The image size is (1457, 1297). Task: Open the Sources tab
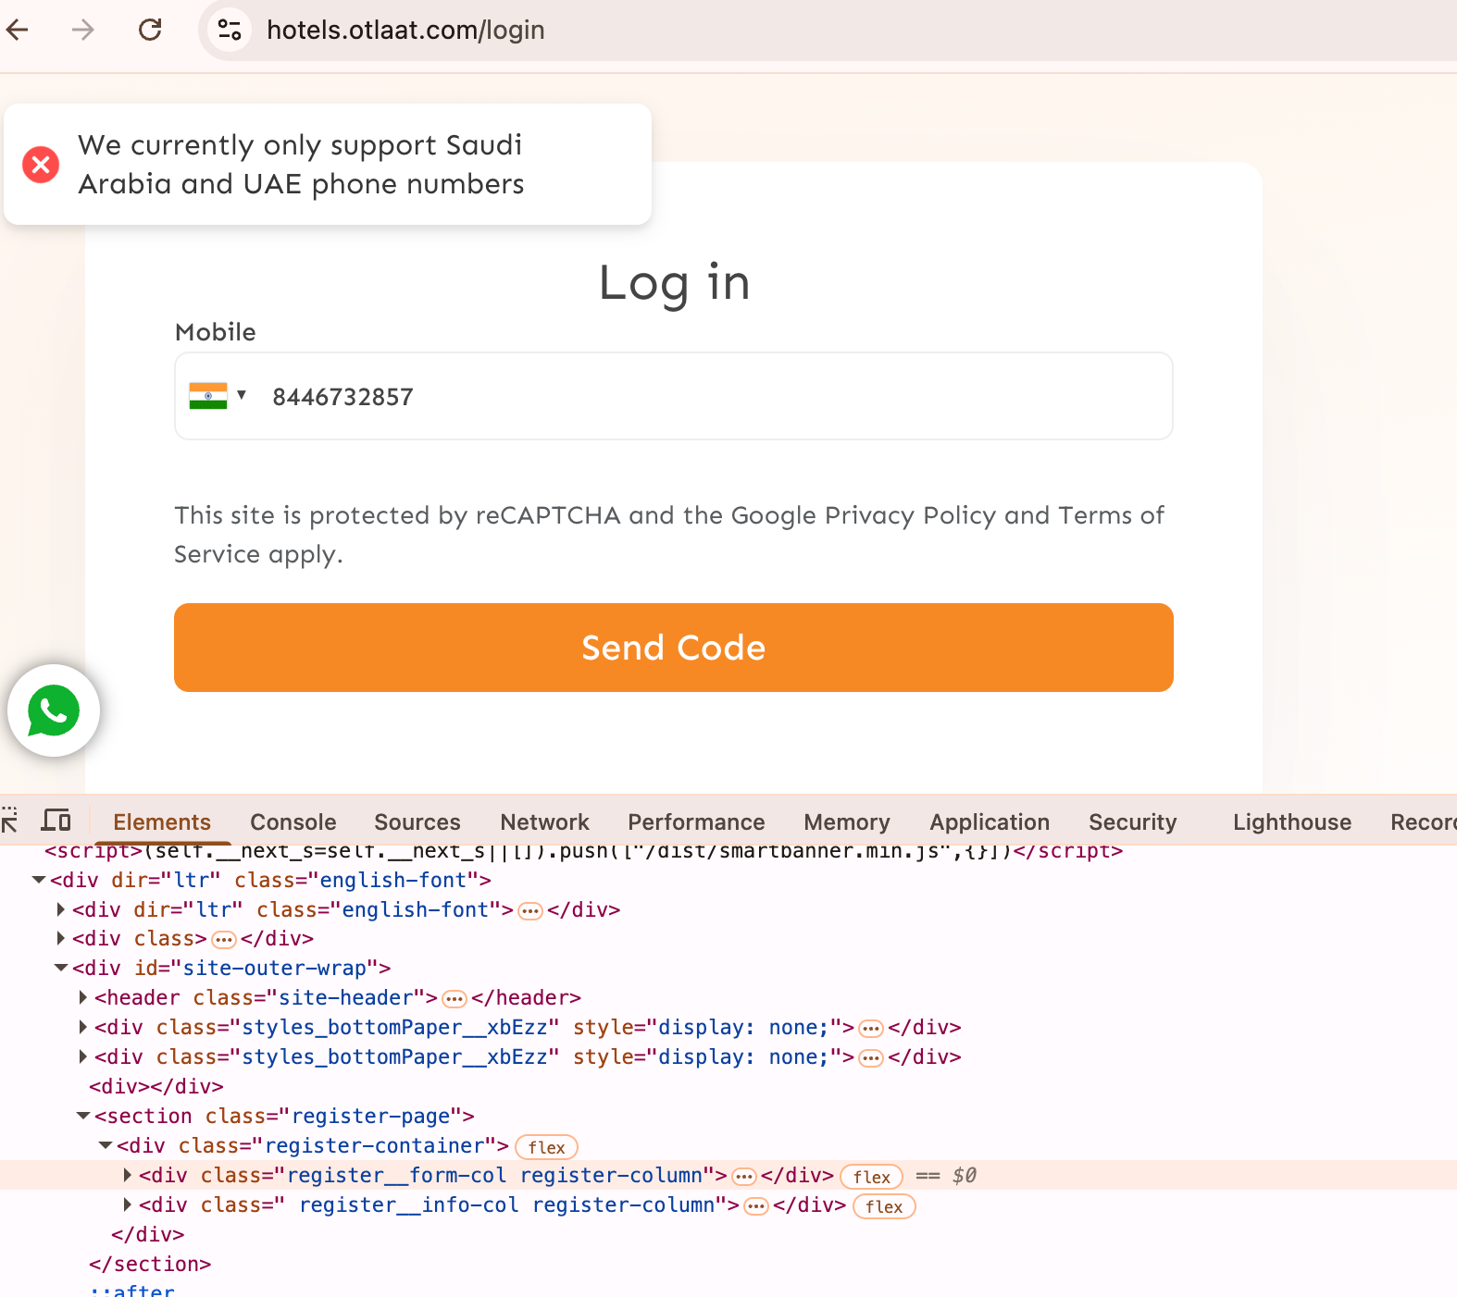417,821
